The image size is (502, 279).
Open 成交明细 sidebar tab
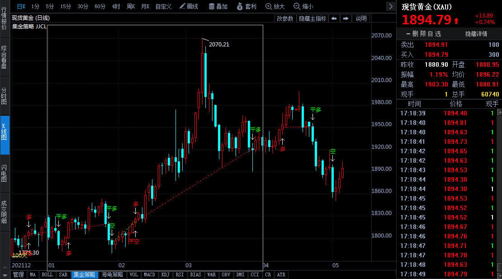click(x=4, y=212)
